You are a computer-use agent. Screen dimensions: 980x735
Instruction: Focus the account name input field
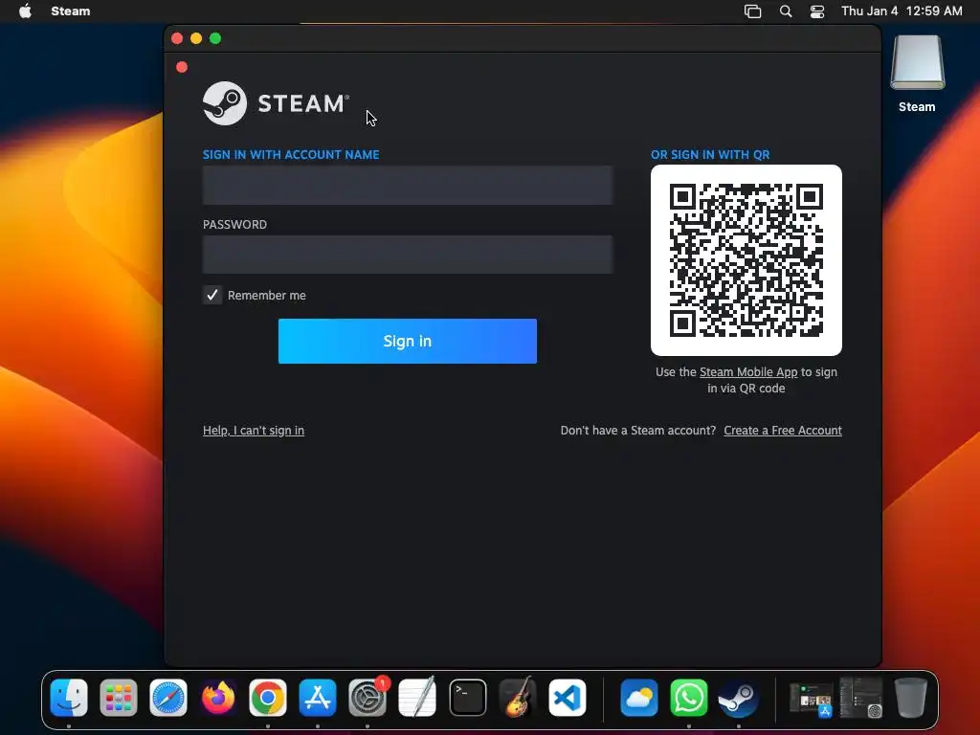click(x=408, y=185)
